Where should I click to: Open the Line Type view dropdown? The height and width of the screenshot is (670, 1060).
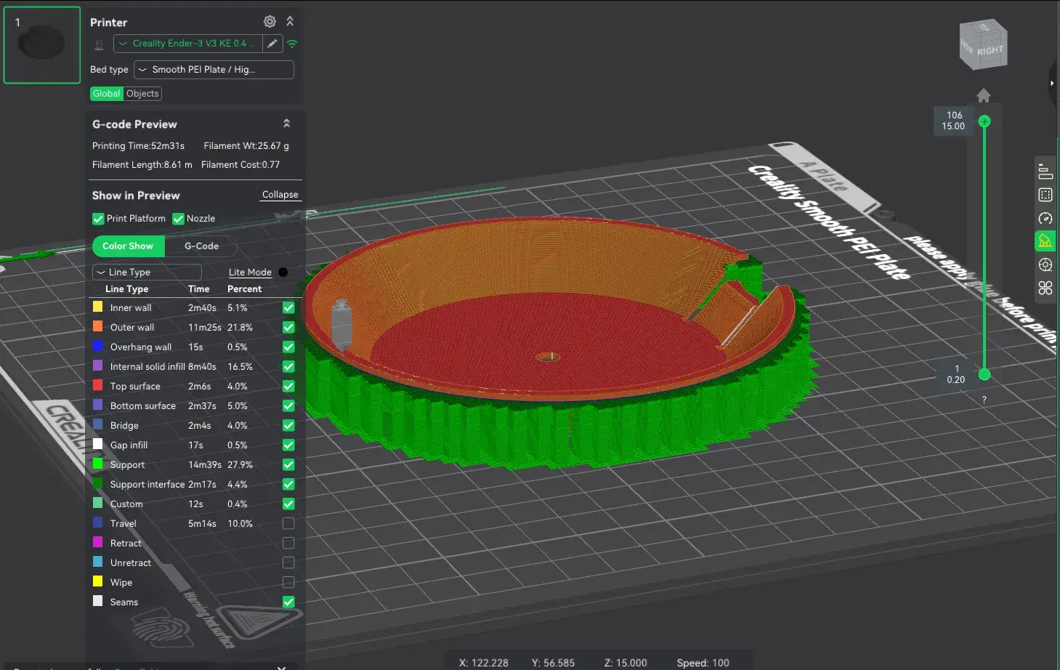click(147, 272)
